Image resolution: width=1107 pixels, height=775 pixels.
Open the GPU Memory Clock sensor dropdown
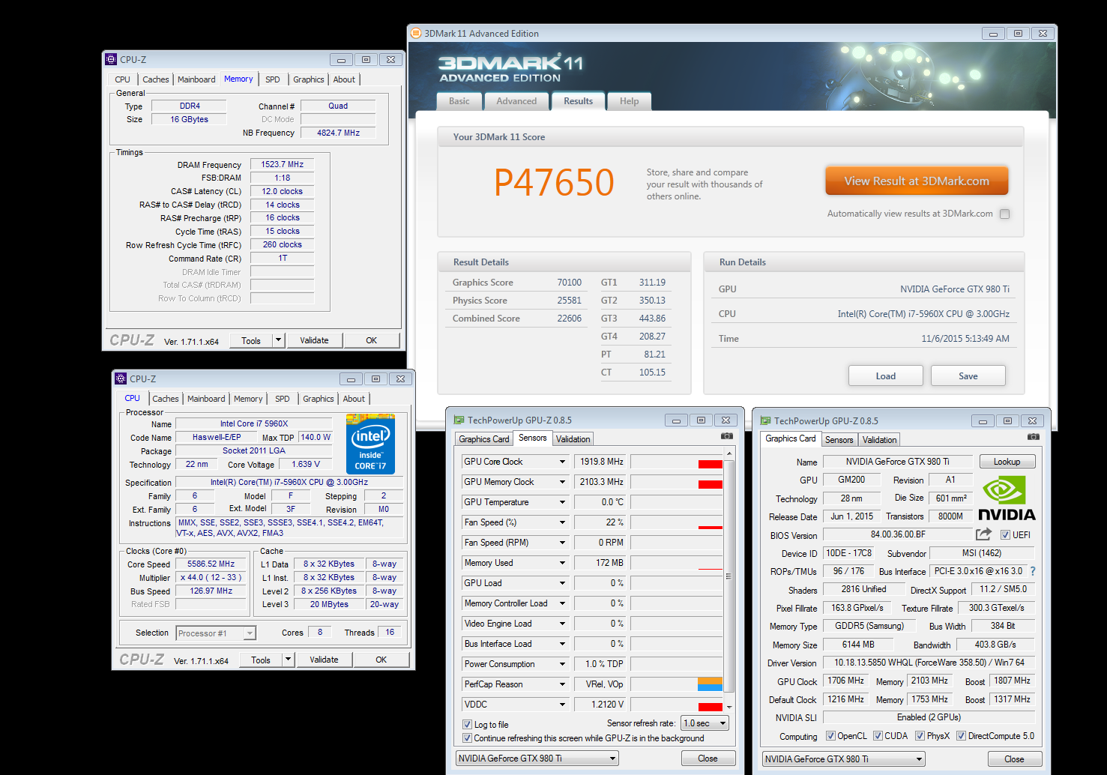(562, 482)
